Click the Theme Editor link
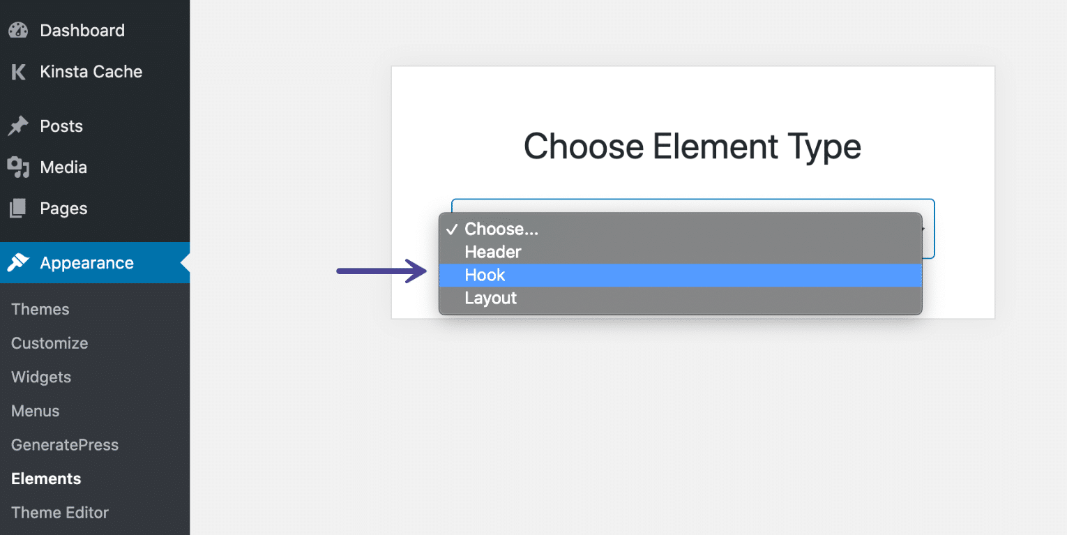 [x=60, y=512]
